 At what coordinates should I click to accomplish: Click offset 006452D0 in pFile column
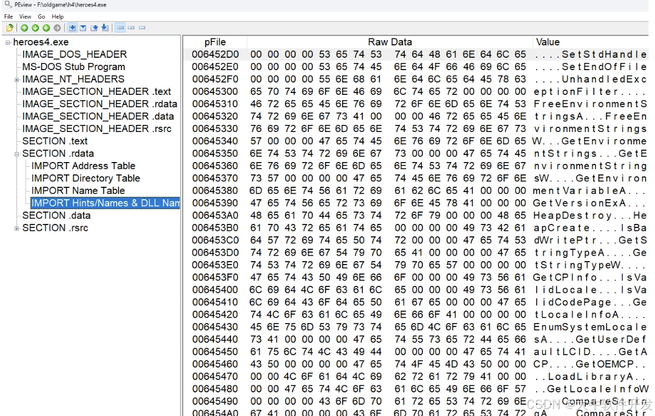click(215, 55)
